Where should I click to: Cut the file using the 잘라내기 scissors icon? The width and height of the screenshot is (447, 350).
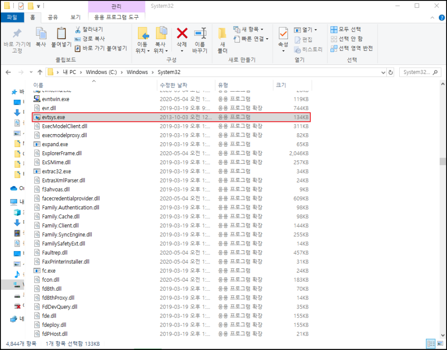(x=78, y=30)
